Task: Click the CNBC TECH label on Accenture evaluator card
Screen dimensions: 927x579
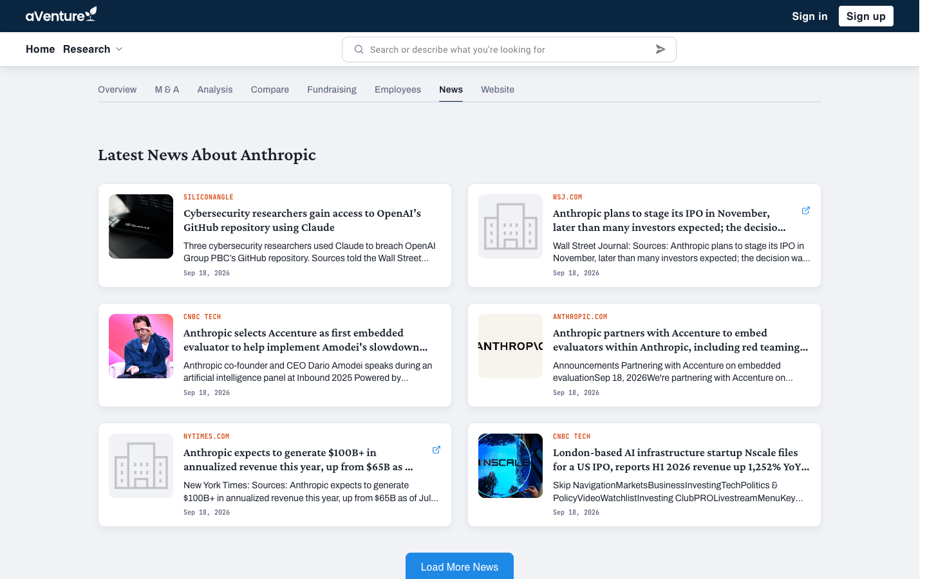Action: click(202, 317)
